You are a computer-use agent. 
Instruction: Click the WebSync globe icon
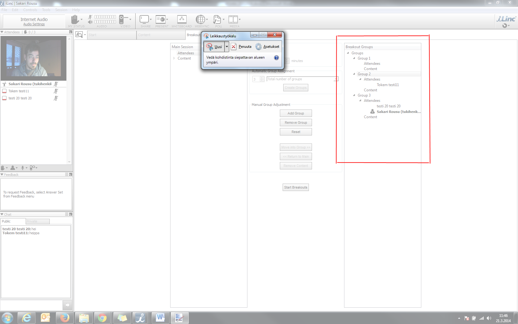point(200,19)
